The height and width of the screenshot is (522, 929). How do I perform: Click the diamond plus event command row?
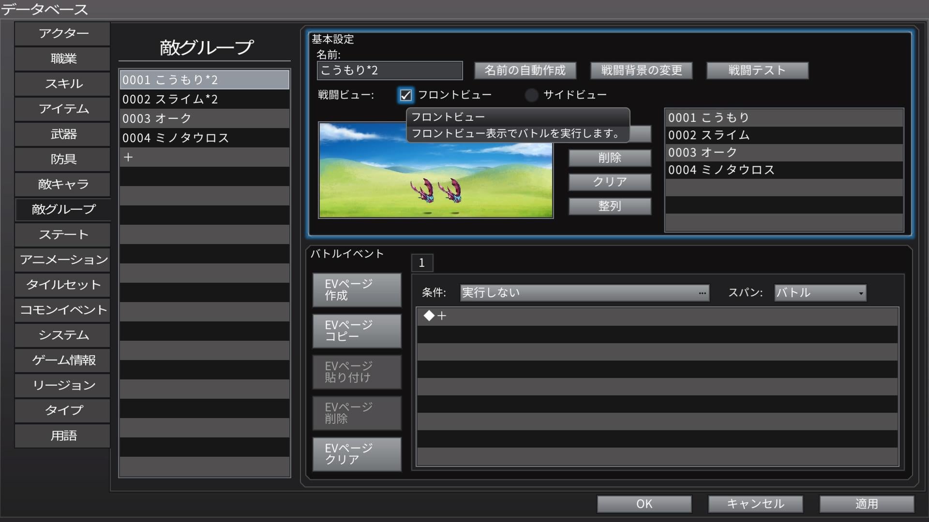point(435,317)
